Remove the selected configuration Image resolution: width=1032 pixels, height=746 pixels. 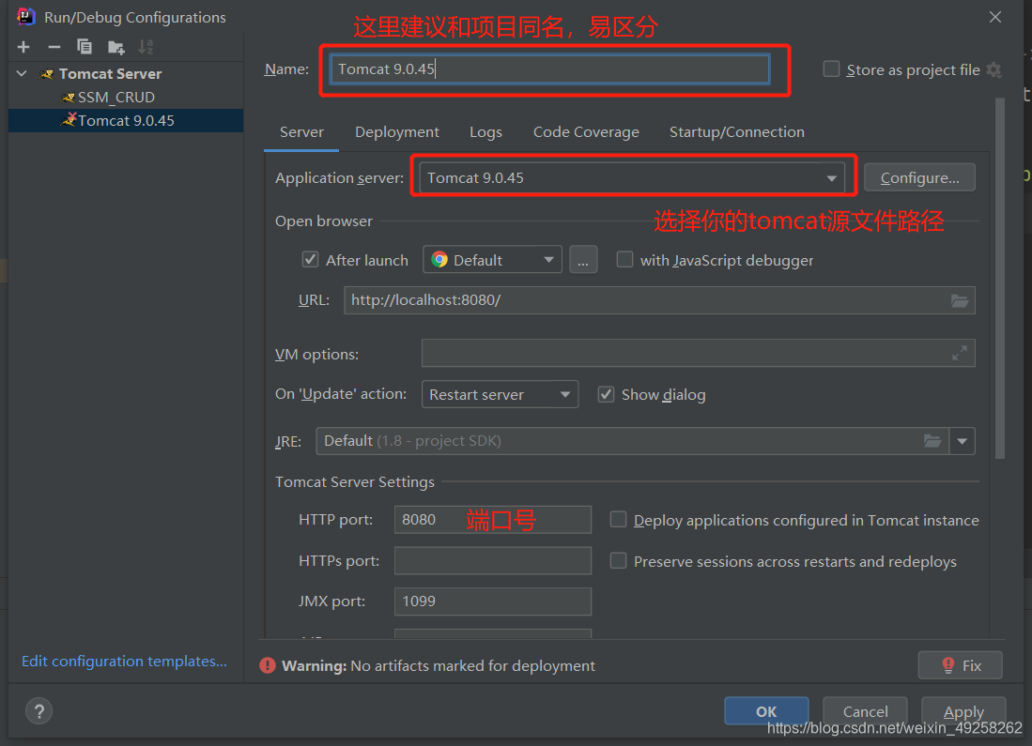(54, 47)
